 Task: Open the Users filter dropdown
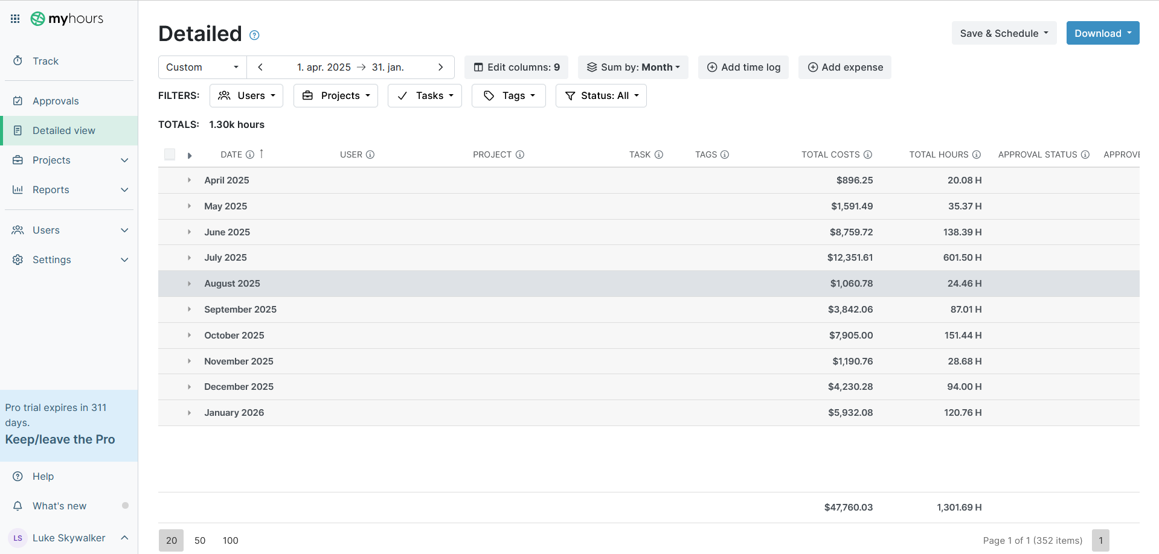[x=246, y=95]
